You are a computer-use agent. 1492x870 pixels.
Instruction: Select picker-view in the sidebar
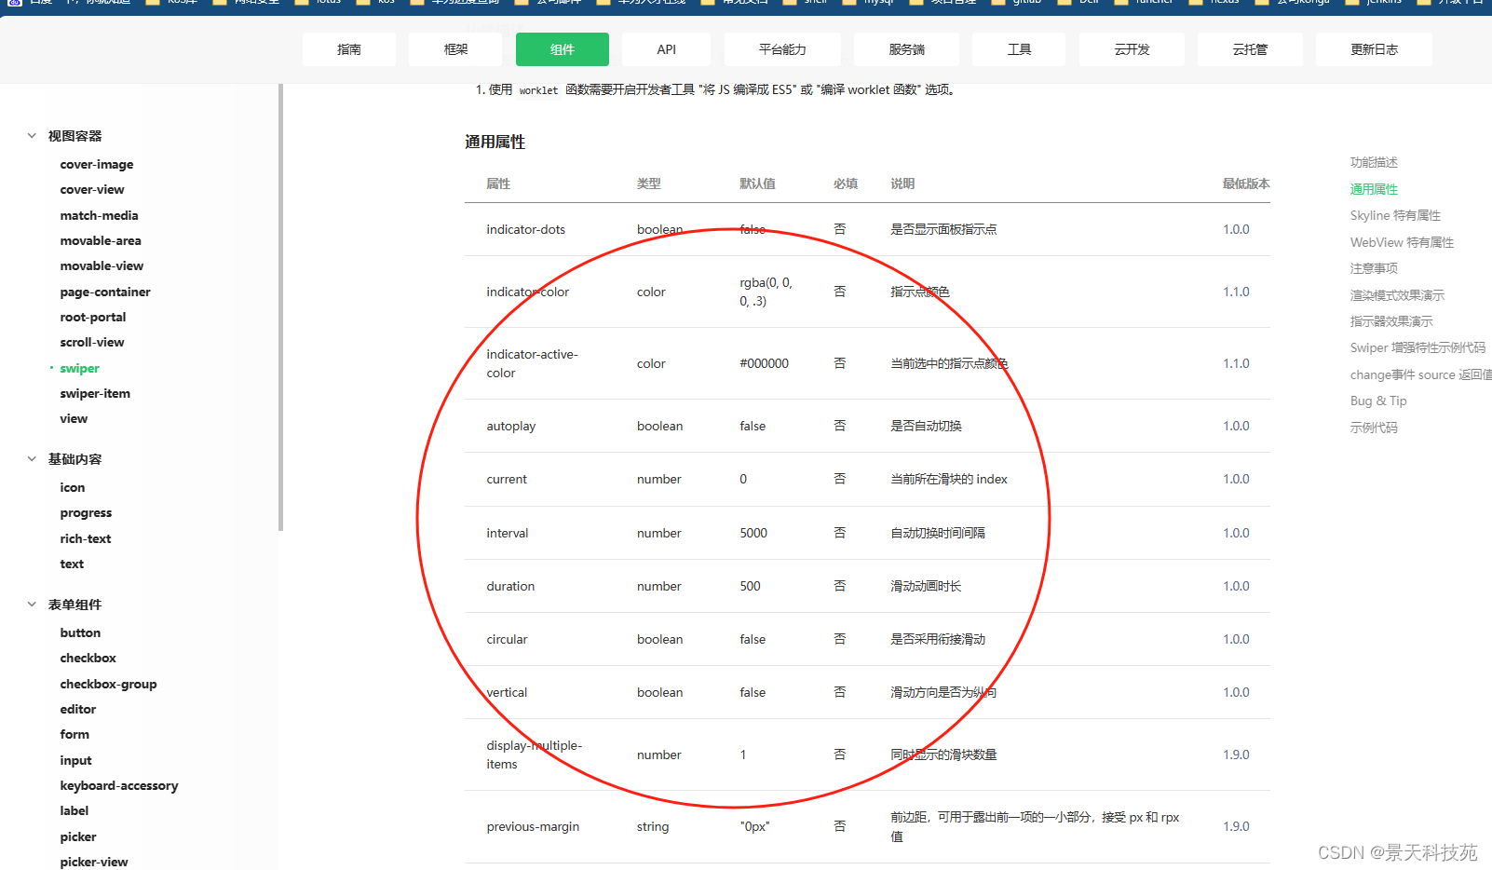pyautogui.click(x=94, y=862)
